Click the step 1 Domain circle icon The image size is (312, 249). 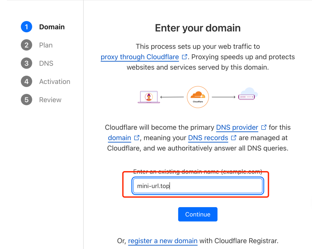pos(27,27)
